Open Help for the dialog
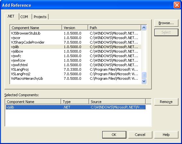Screen dimensions: 182x144 166,135
